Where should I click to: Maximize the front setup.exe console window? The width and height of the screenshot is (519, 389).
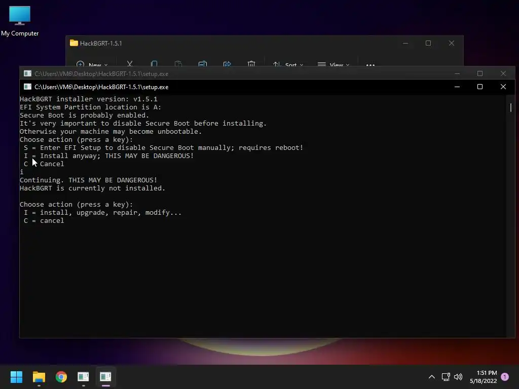[480, 87]
